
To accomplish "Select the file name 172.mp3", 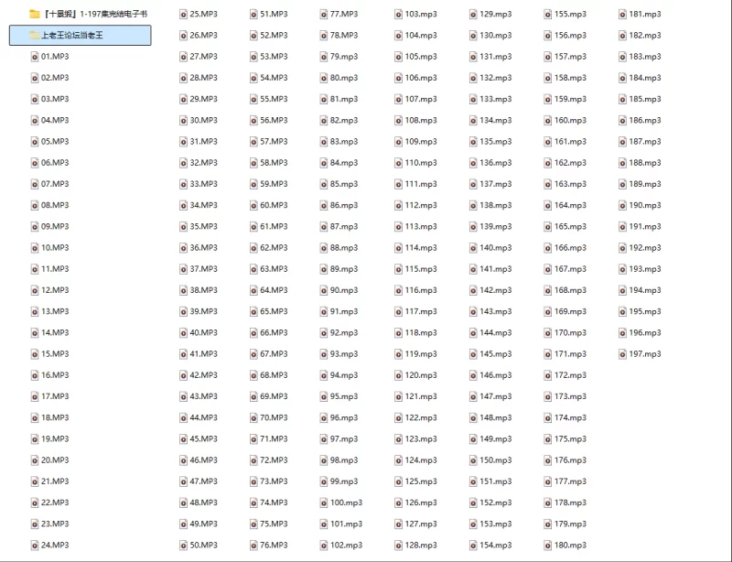I will pos(570,375).
